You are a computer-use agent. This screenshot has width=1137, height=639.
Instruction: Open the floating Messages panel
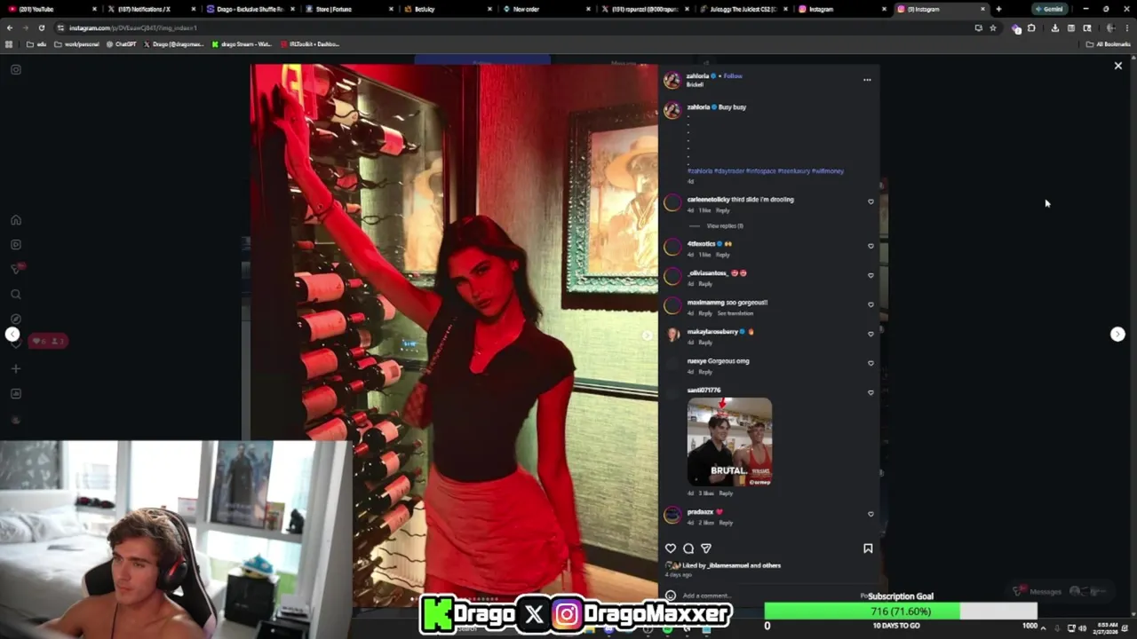[1061, 591]
